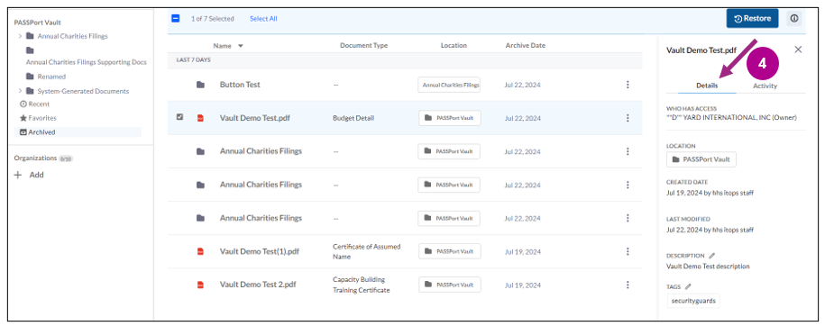
Task: Click the Favorites star icon in sidebar
Action: click(23, 118)
